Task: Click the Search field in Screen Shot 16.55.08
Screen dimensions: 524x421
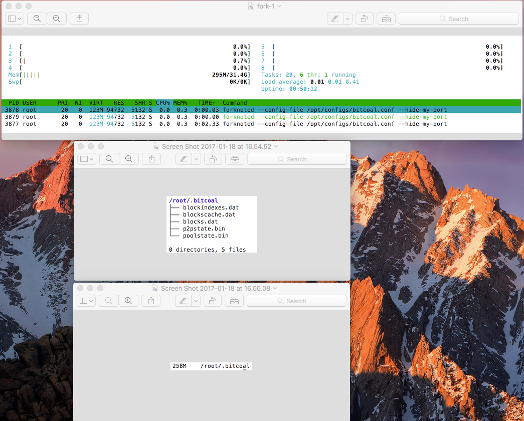Action: pos(296,301)
